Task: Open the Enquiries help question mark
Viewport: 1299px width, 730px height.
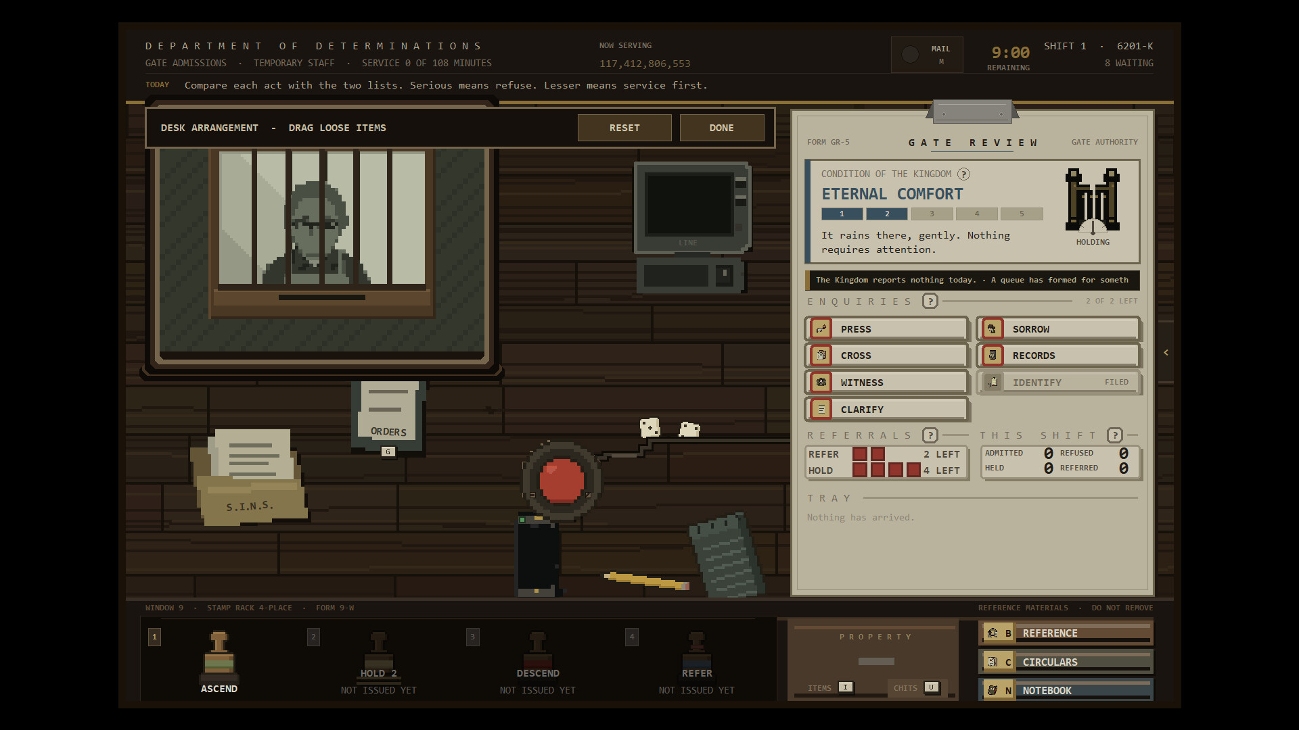Action: (930, 301)
